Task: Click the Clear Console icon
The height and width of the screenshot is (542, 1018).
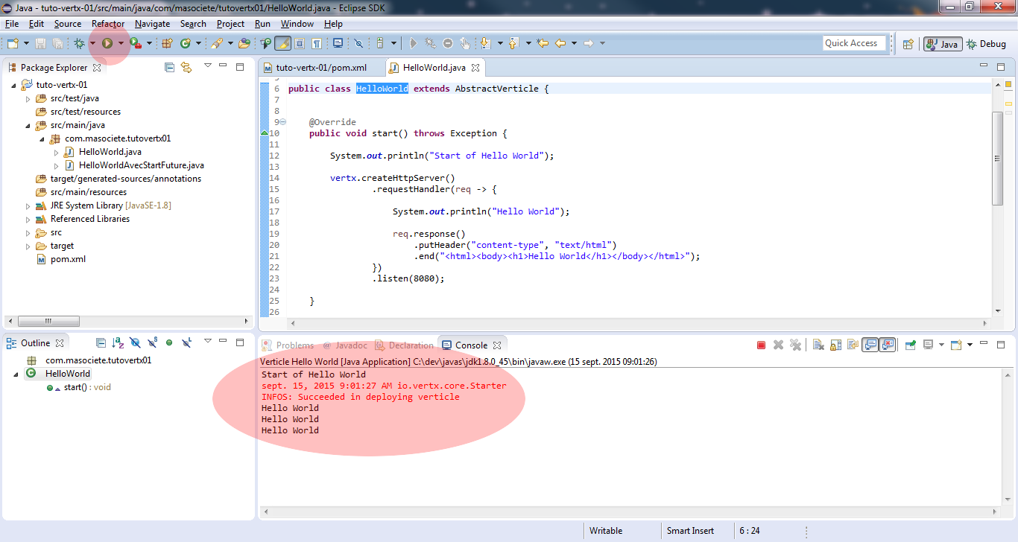Action: tap(818, 345)
